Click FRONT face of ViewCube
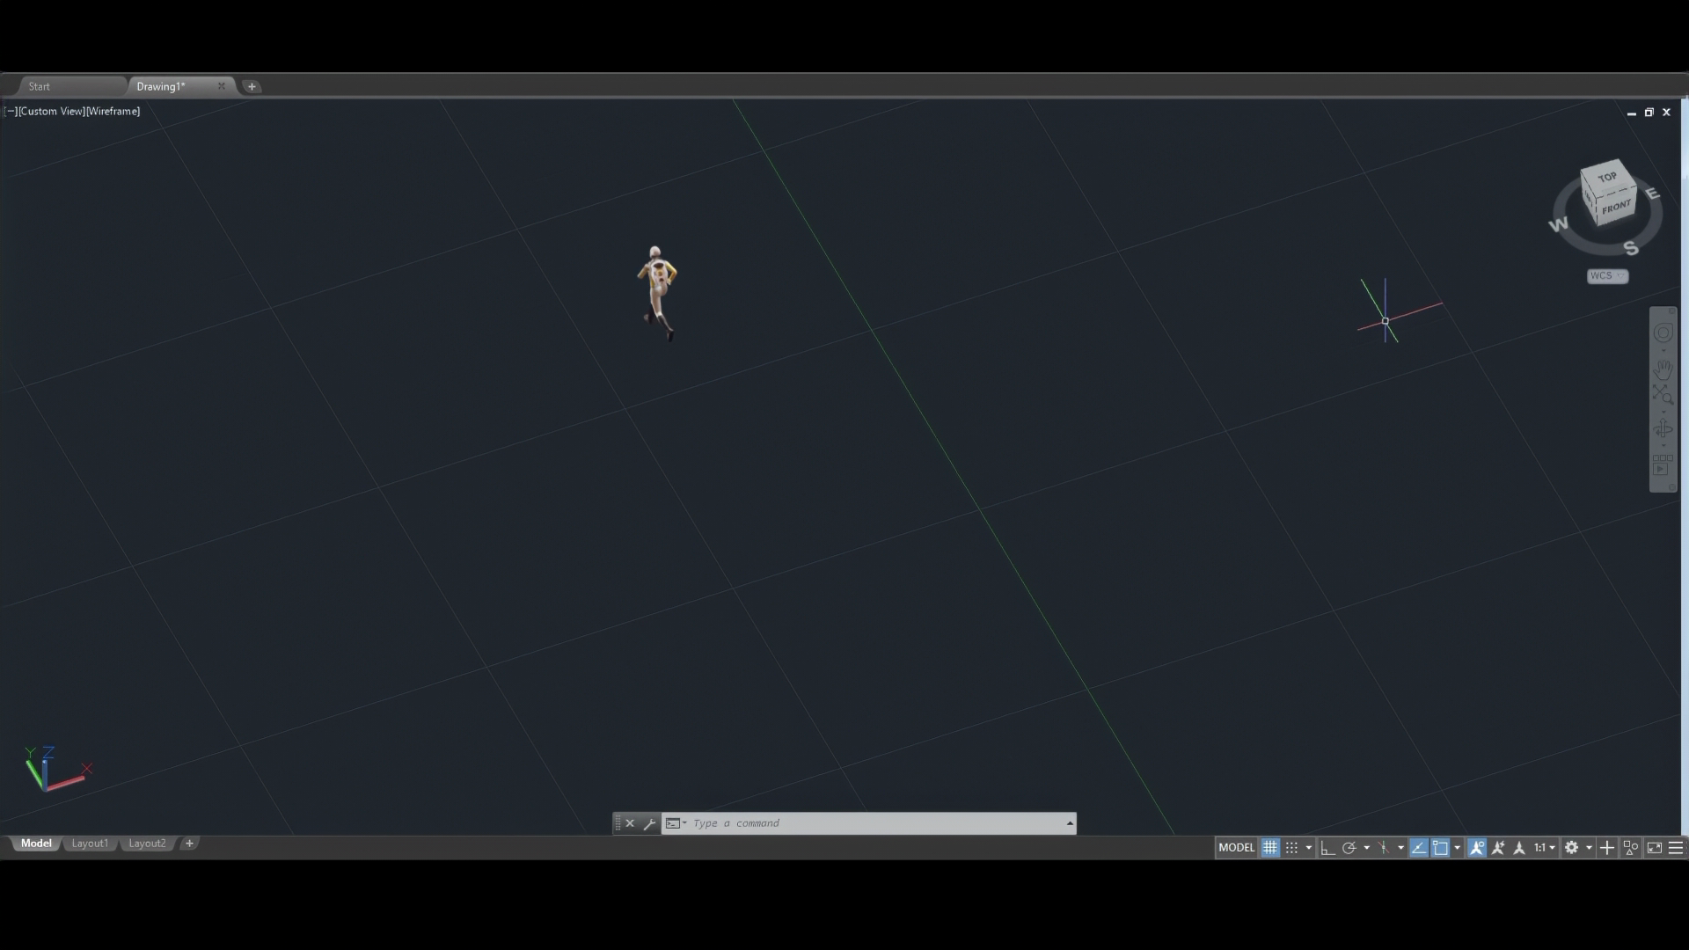Image resolution: width=1689 pixels, height=950 pixels. tap(1616, 208)
